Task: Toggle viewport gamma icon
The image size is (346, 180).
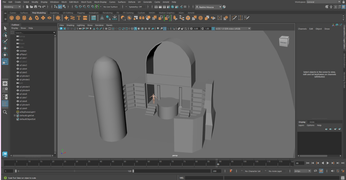Action: [x=202, y=29]
